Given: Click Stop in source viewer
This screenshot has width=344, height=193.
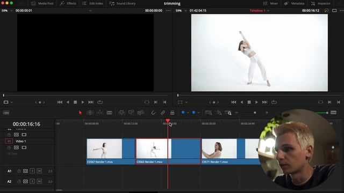Looking at the screenshot, I should (75, 102).
